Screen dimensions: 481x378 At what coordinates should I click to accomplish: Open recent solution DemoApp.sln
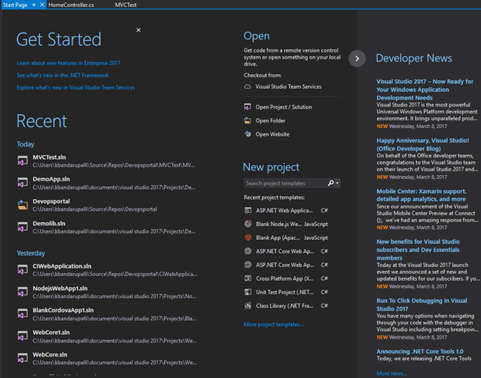106,183
